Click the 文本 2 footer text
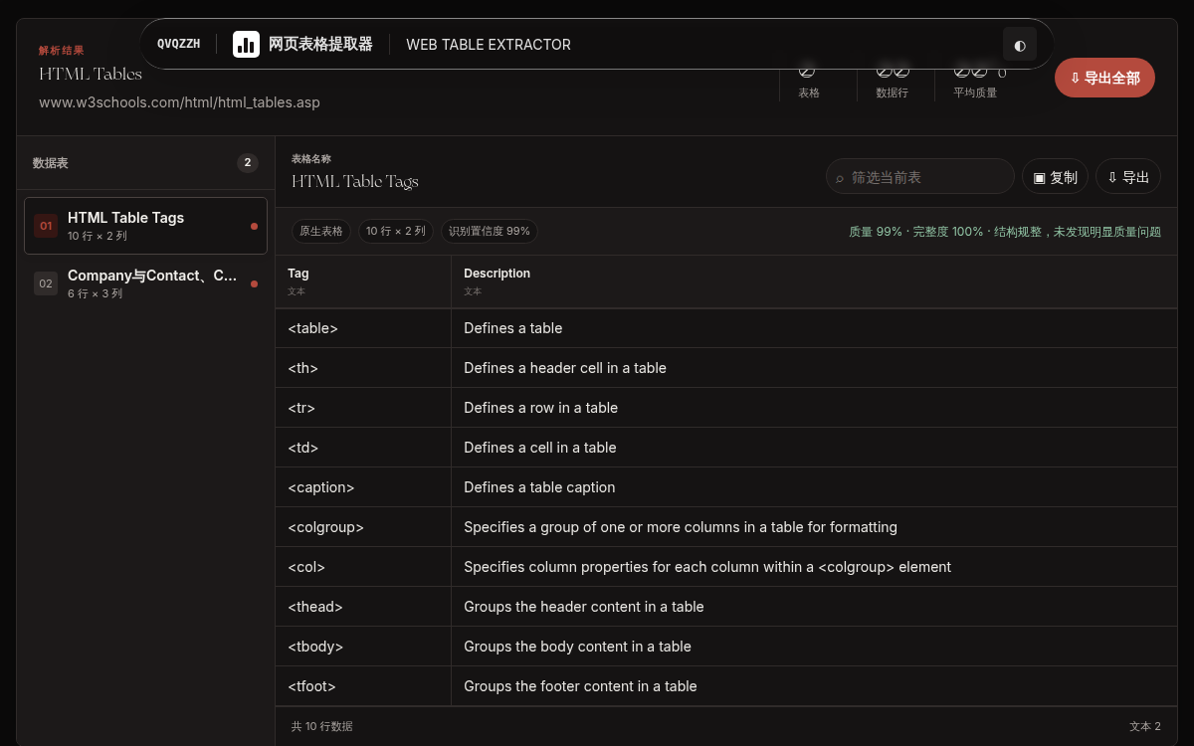1194x746 pixels. [x=1145, y=726]
